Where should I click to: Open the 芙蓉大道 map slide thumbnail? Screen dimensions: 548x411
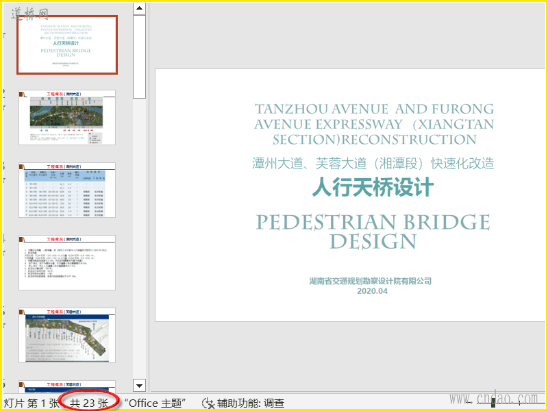[x=67, y=336]
